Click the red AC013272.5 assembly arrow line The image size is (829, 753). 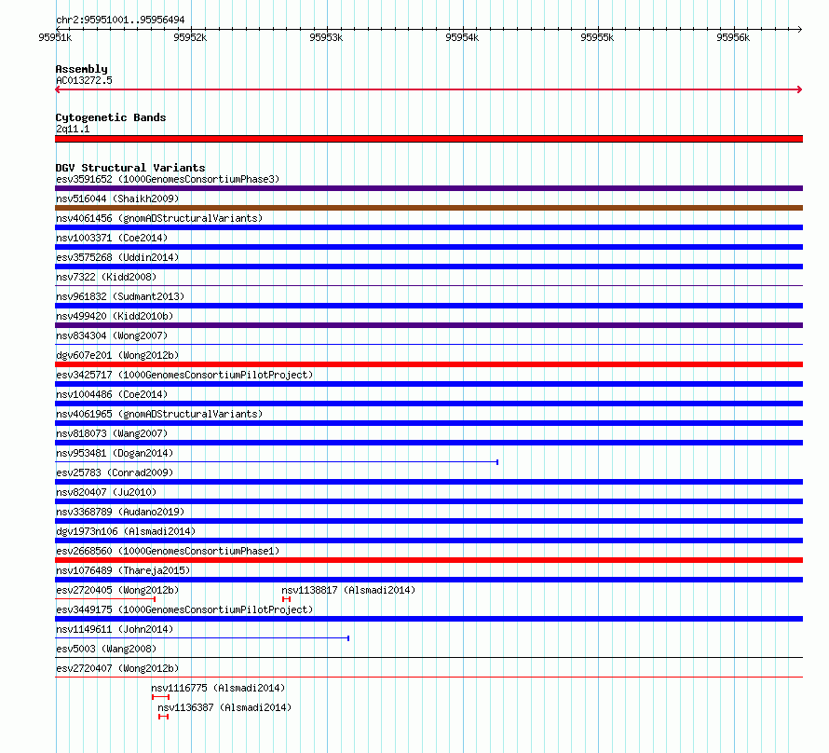(428, 89)
